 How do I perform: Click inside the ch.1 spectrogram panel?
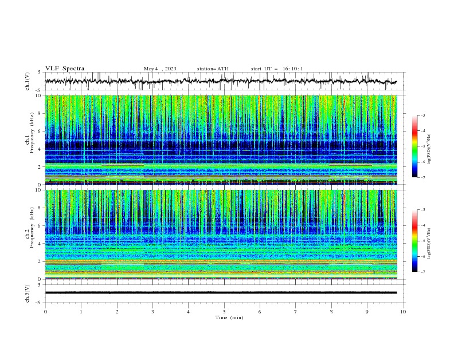221,140
